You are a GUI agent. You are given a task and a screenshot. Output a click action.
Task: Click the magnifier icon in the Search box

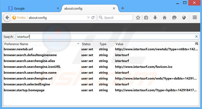(101, 17)
